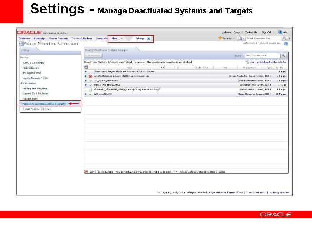This screenshot has height=234, width=312.
Task: Click the green check in the last row
Action: tap(91, 94)
